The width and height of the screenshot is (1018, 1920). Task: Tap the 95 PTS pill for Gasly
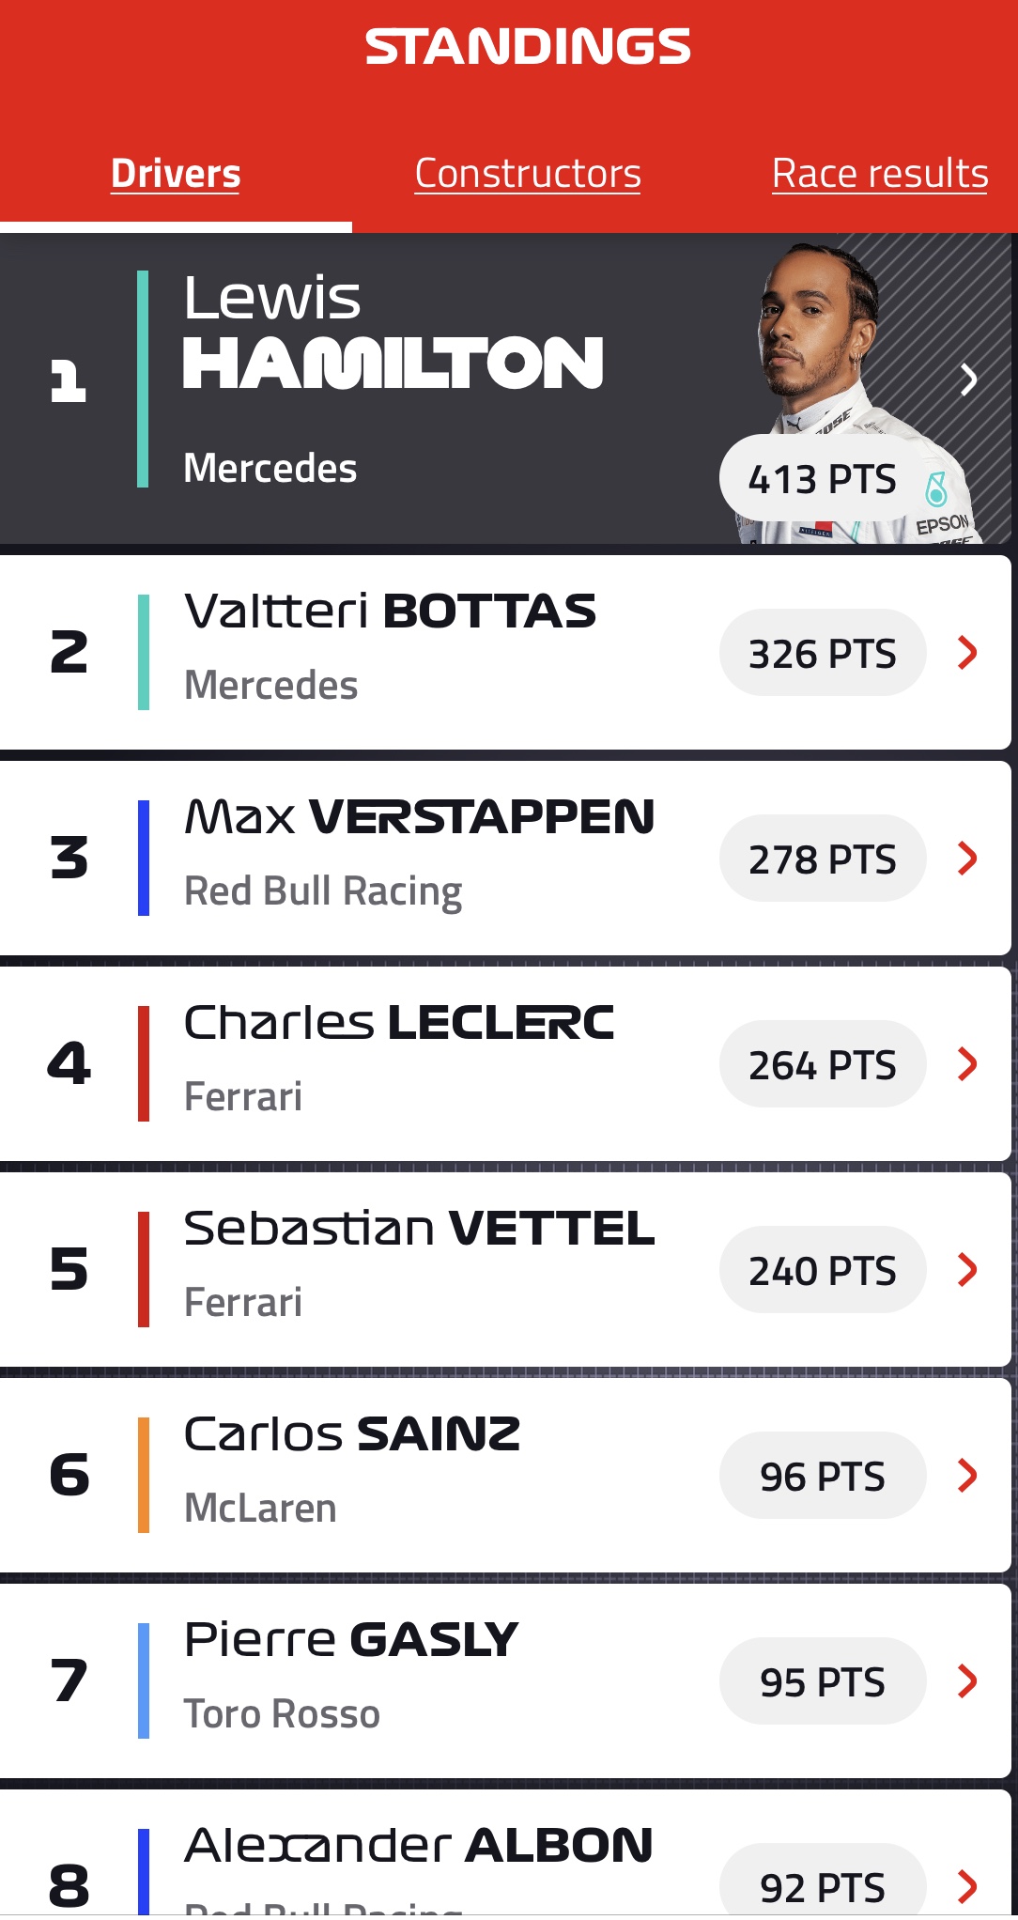point(822,1681)
